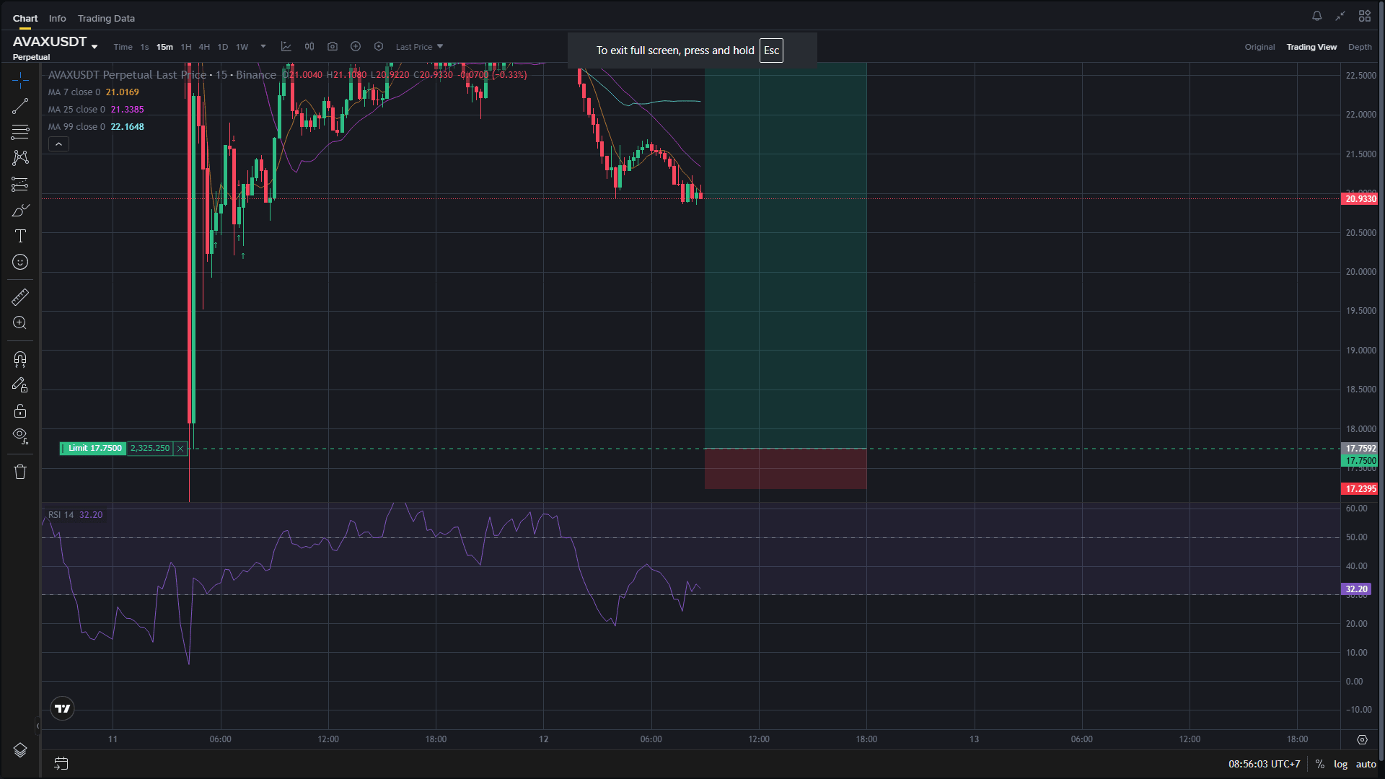Click the red 17.2395 stop price label
Image resolution: width=1385 pixels, height=779 pixels.
(x=1360, y=489)
